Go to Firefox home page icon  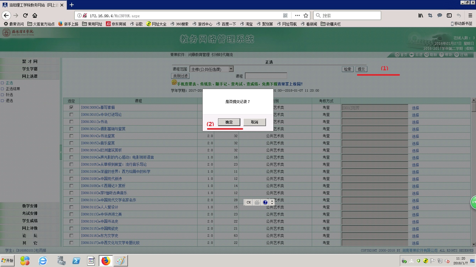[x=35, y=15]
